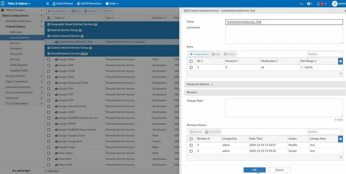This screenshot has width=346, height=174.
Task: Open the CLI console icon in header
Action: click(x=302, y=3)
